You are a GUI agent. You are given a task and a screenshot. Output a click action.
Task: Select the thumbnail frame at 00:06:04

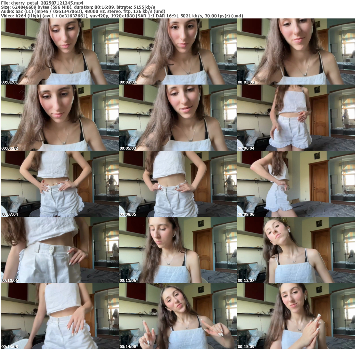pos(296,118)
